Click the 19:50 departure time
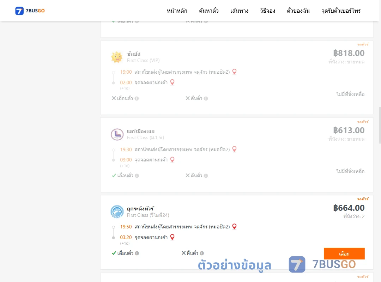381x282 pixels. 126,227
